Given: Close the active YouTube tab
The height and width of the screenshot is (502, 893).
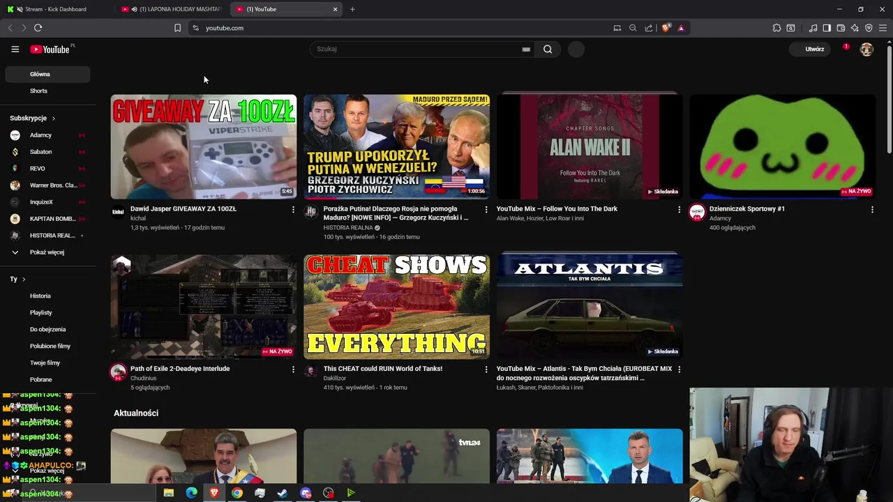Looking at the screenshot, I should (x=335, y=9).
